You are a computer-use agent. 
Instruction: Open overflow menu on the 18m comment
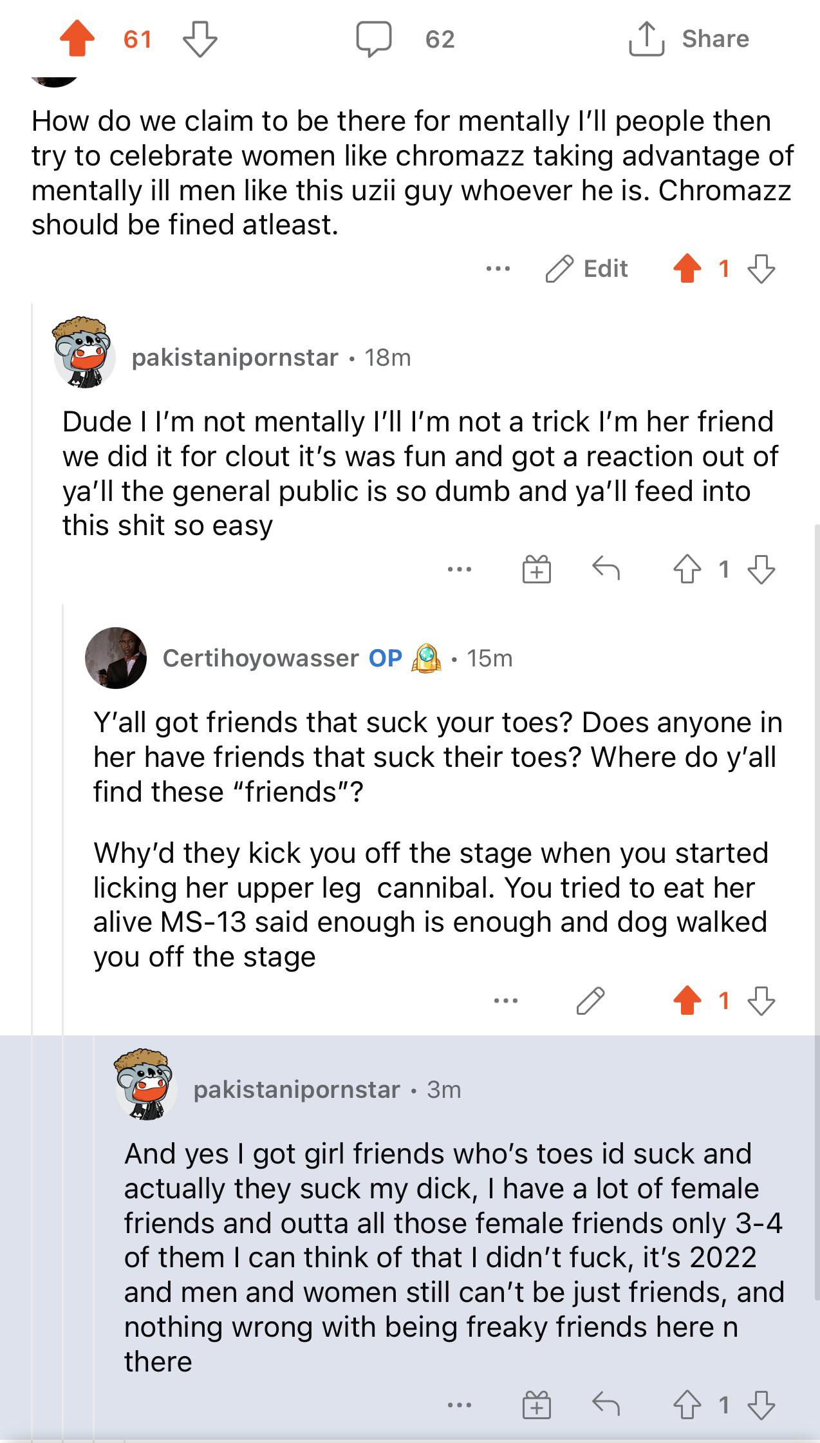[x=460, y=569]
